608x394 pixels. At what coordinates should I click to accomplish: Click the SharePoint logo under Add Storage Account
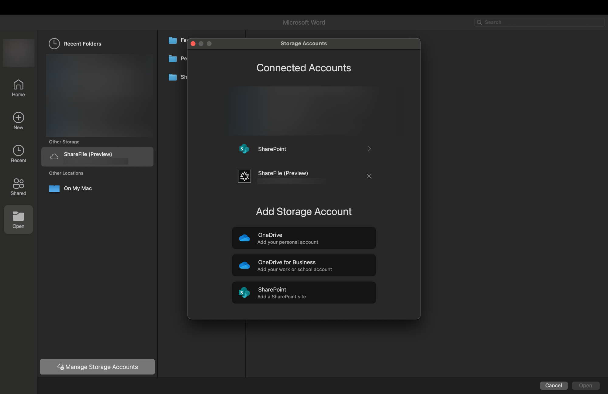click(244, 293)
